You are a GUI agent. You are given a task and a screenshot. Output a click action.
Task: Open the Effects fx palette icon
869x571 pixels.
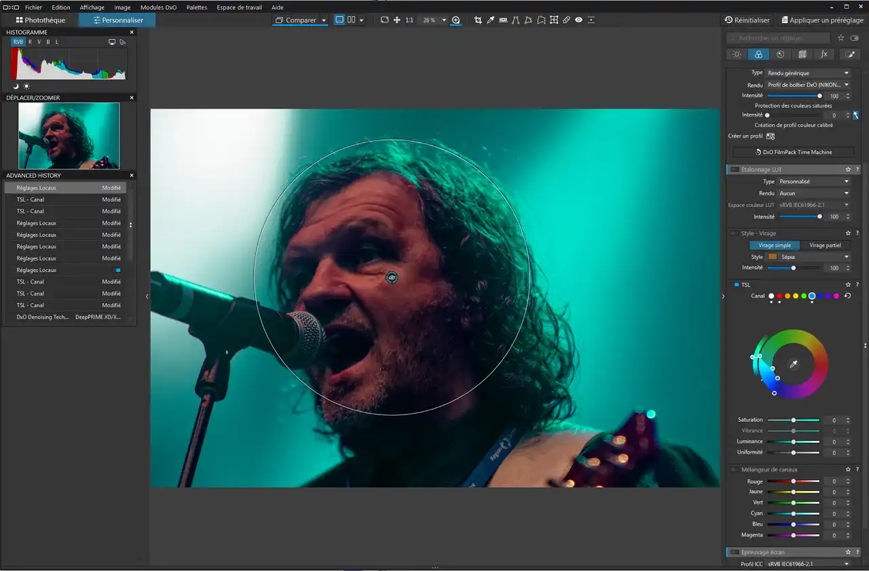click(x=824, y=54)
